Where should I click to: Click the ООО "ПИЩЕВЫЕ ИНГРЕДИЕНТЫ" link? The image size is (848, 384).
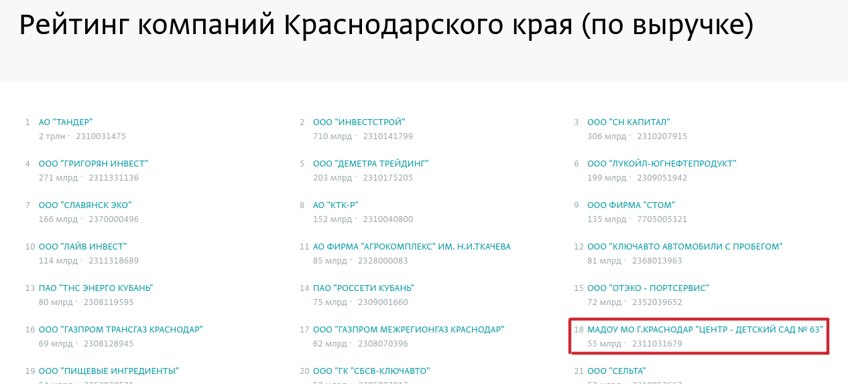click(x=109, y=371)
